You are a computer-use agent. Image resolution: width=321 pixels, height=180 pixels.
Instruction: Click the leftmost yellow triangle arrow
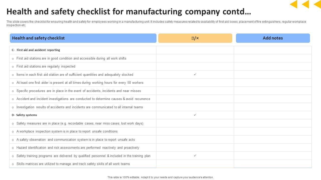[294, 4]
